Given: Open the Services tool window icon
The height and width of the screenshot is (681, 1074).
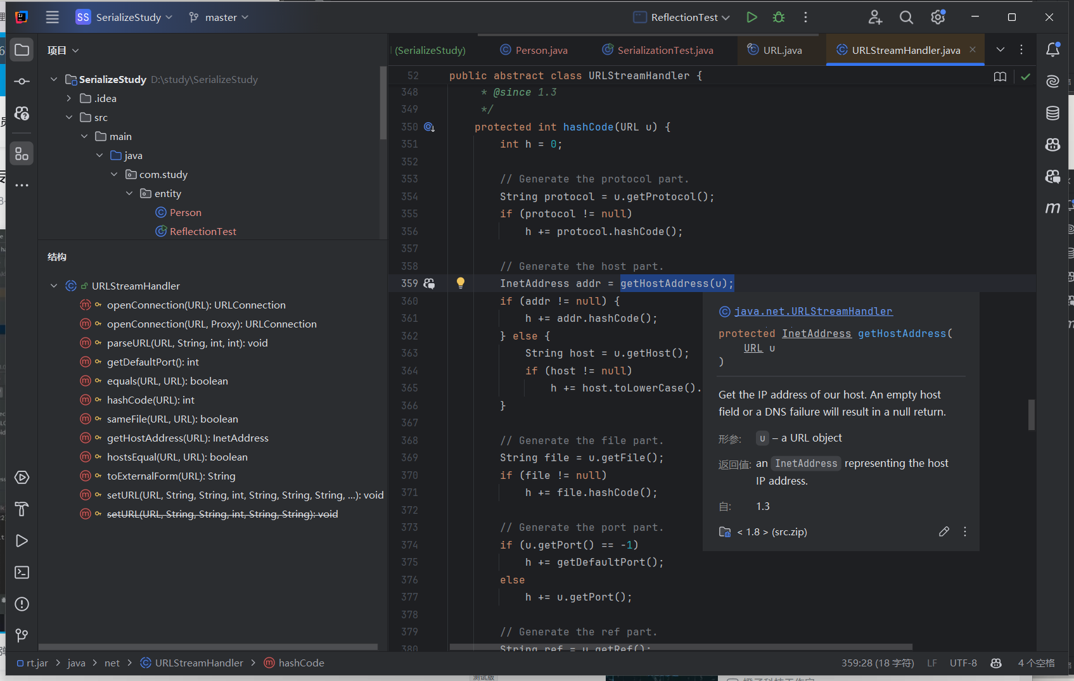Looking at the screenshot, I should tap(22, 478).
